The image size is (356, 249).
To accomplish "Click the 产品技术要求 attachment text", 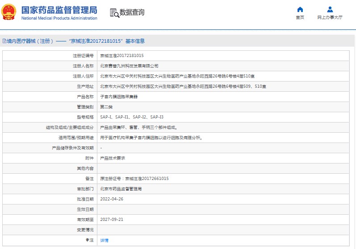I will (x=112, y=158).
